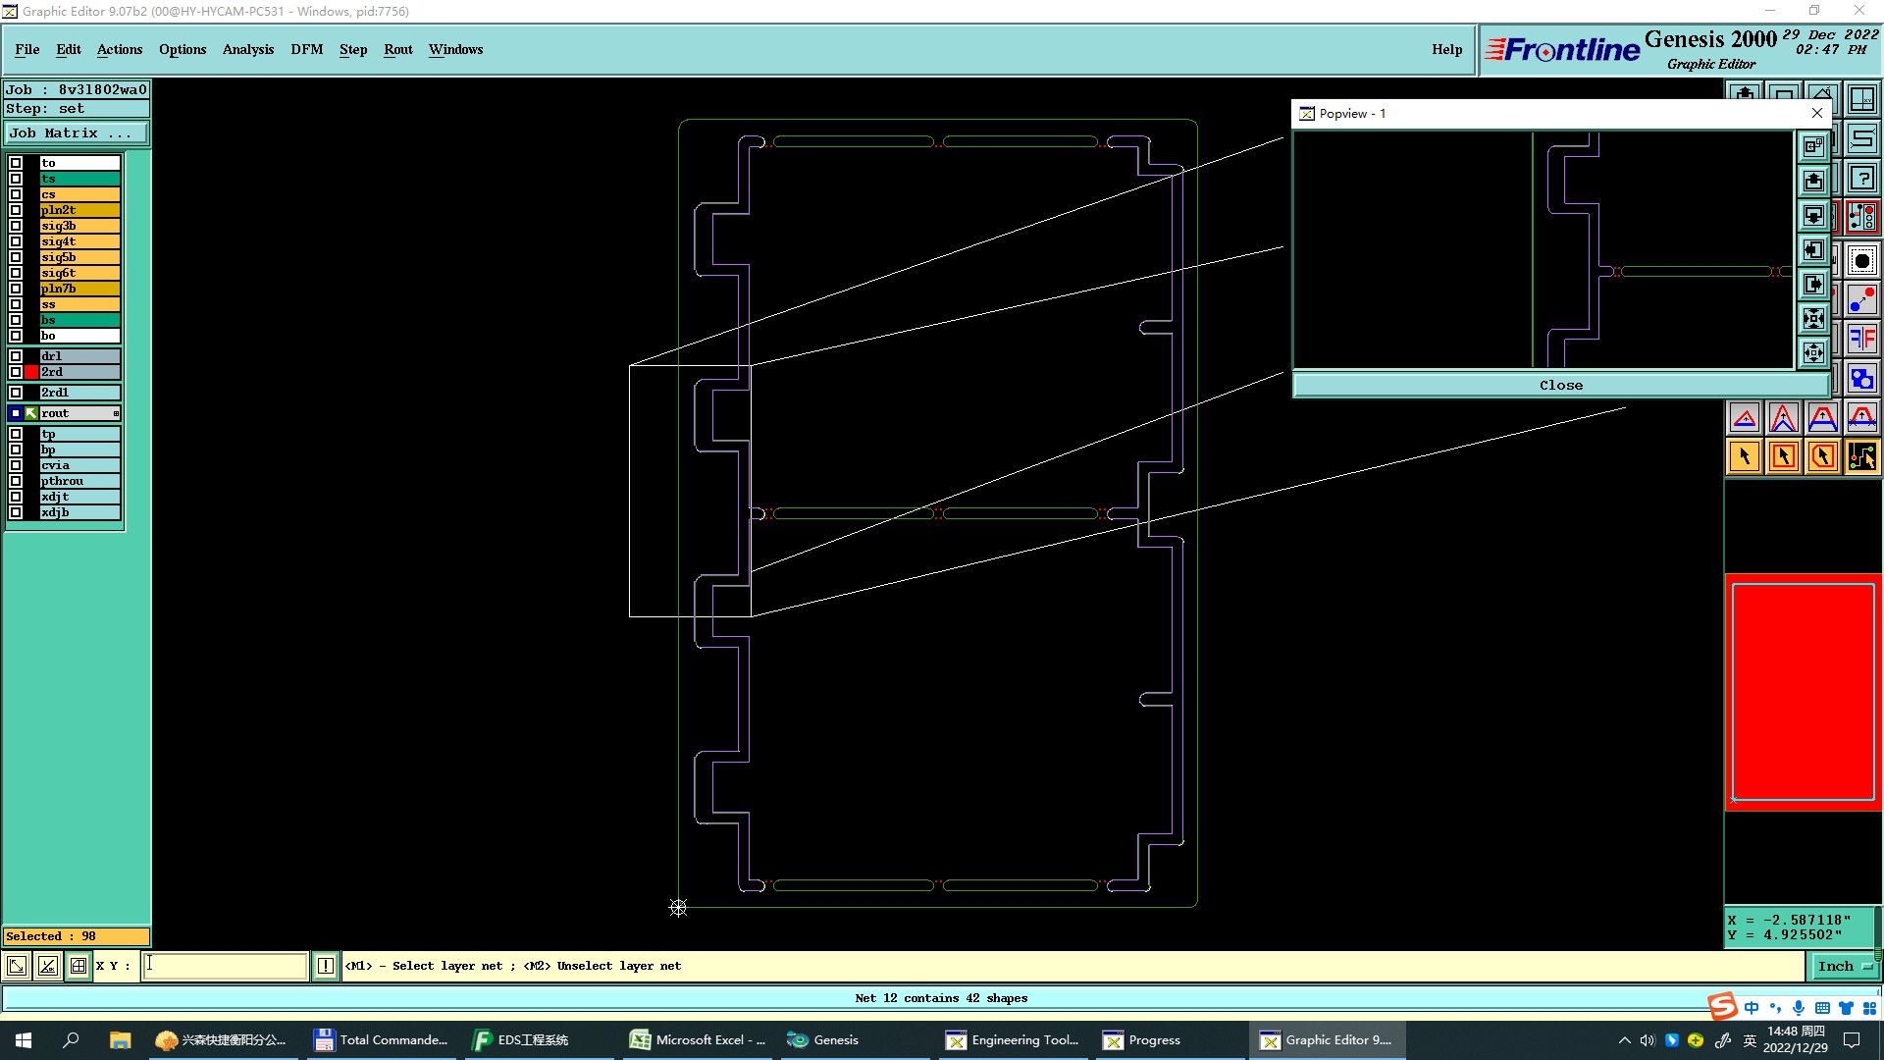Toggle display checkbox of drl layer
This screenshot has height=1060, width=1884.
tap(16, 356)
